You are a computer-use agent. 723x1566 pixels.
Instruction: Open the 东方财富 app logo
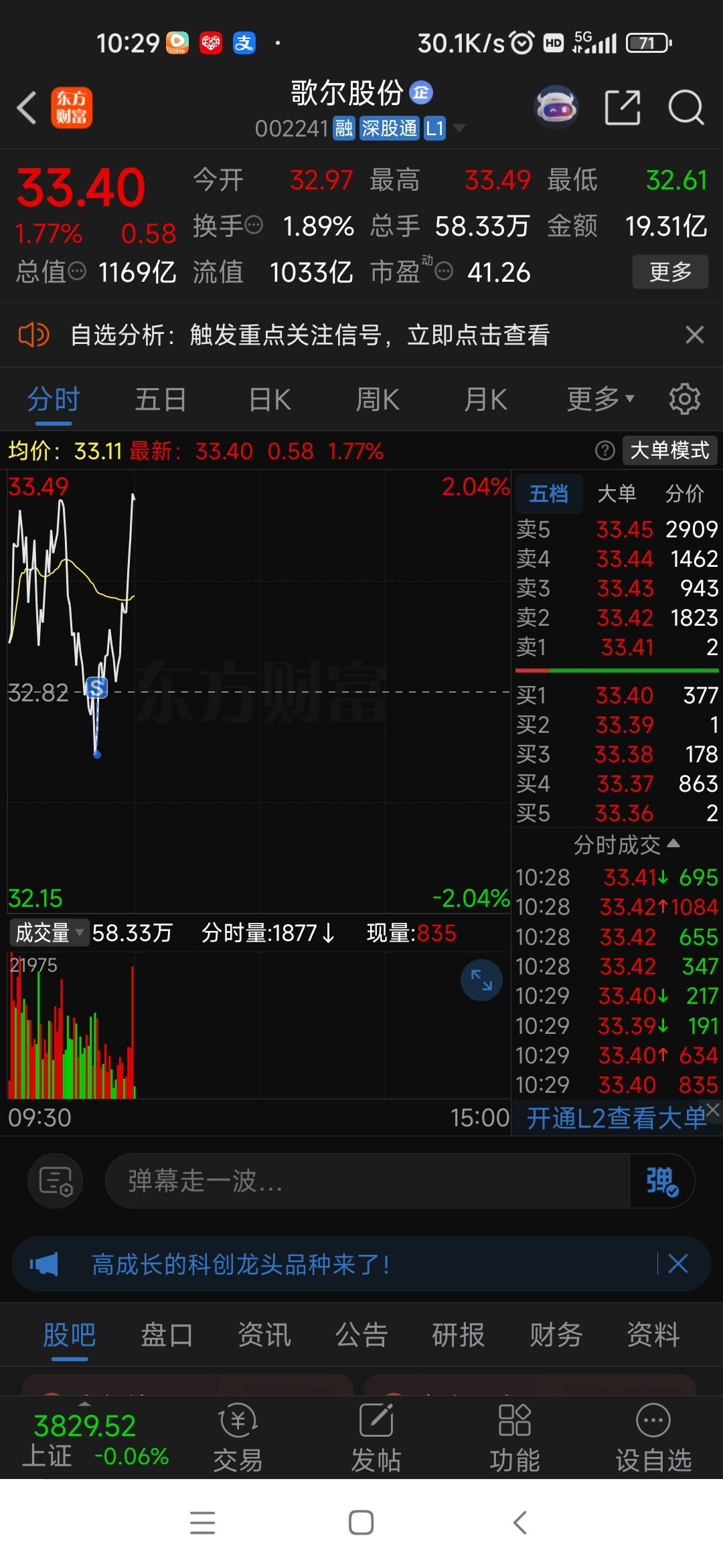[x=72, y=108]
